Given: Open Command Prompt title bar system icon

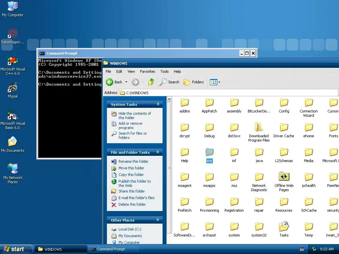Looking at the screenshot, I should click(x=42, y=53).
